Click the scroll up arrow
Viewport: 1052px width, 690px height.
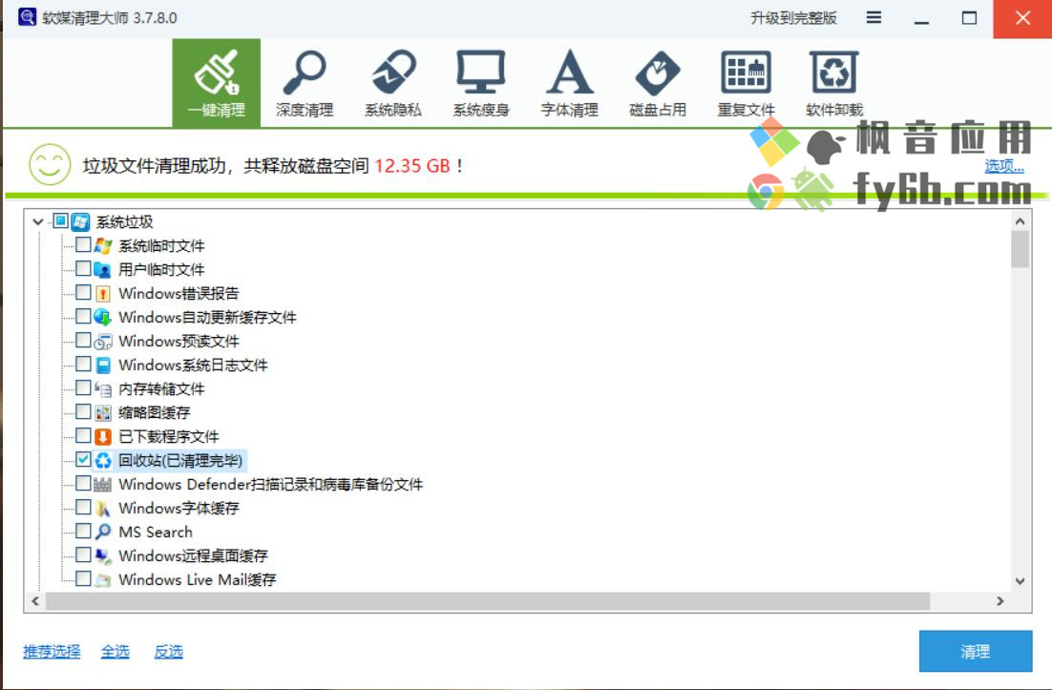click(1020, 221)
